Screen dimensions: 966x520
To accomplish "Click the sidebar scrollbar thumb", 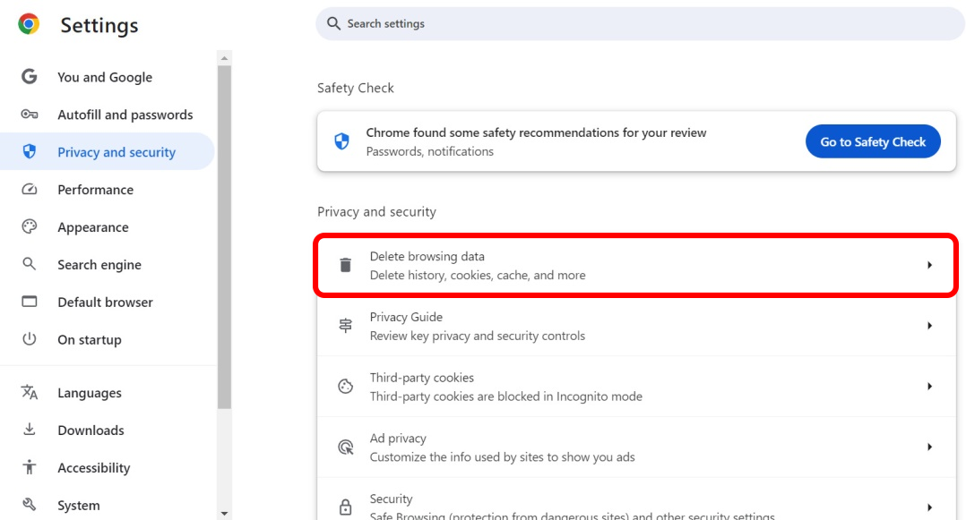I will 224,237.
